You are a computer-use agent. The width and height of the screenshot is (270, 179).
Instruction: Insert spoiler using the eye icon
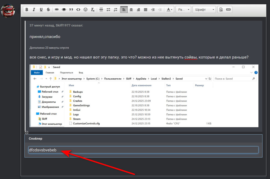tap(64, 10)
